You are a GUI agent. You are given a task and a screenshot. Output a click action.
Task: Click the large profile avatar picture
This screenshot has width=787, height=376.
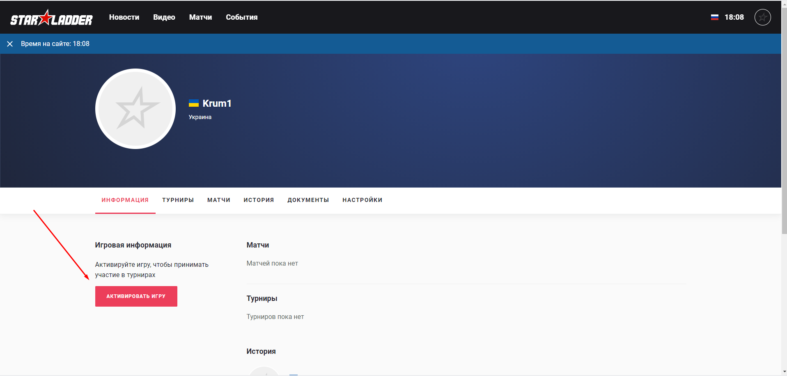(x=135, y=109)
